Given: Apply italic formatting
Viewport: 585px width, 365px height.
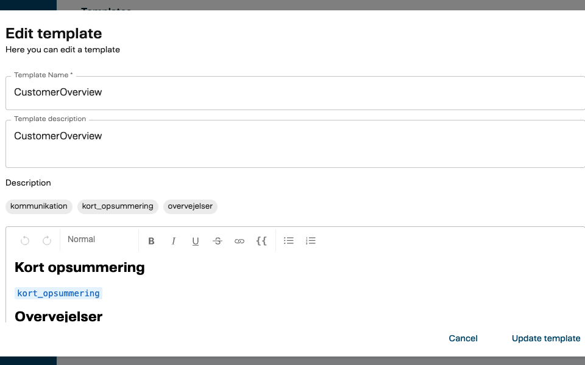Looking at the screenshot, I should point(174,241).
